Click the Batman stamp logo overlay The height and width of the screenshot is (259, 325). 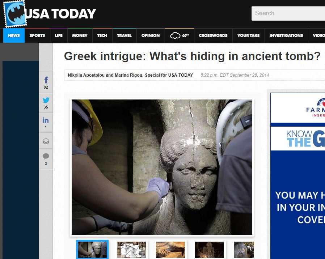click(x=15, y=14)
